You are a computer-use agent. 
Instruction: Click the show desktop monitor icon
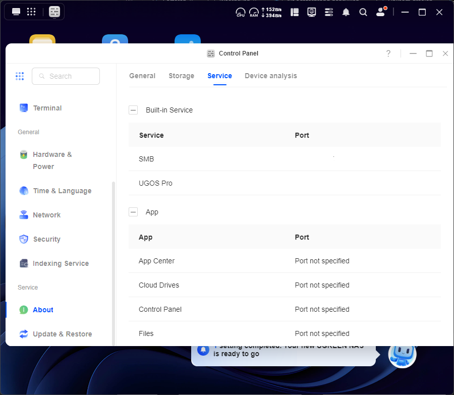coord(16,12)
